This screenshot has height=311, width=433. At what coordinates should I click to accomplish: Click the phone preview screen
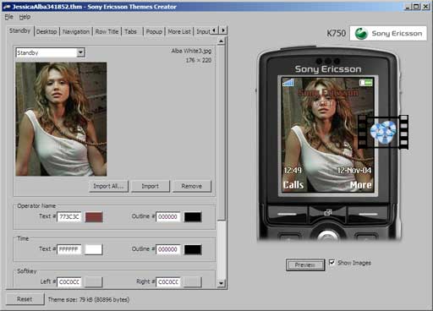(x=327, y=135)
